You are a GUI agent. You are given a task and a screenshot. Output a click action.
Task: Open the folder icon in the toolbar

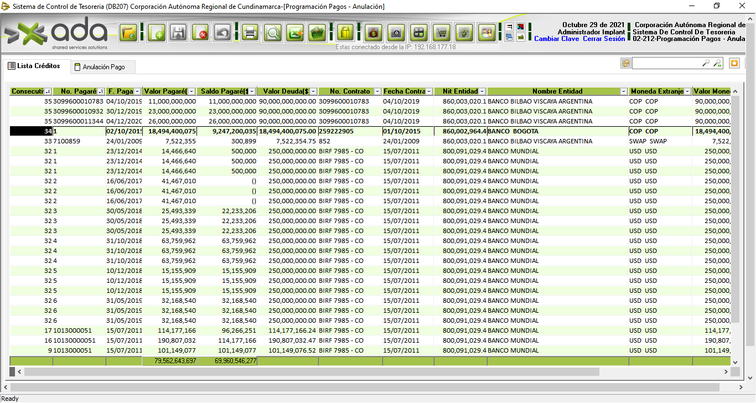point(129,33)
